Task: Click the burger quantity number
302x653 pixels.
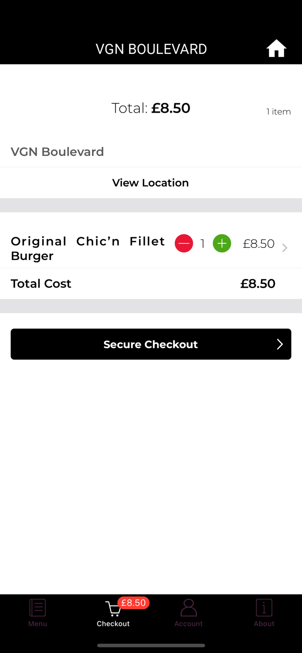Action: (203, 244)
